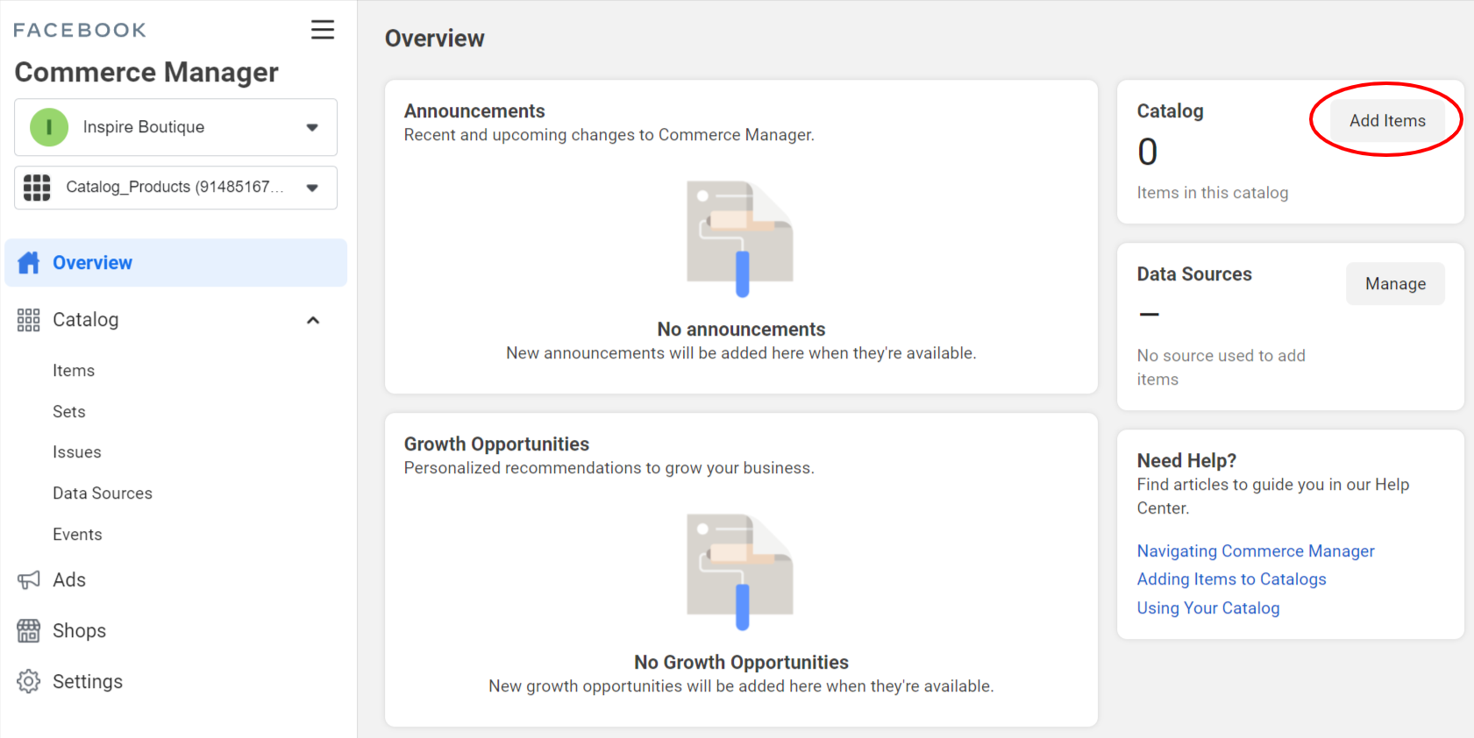
Task: Open Data Sources in the sidebar
Action: tap(103, 493)
